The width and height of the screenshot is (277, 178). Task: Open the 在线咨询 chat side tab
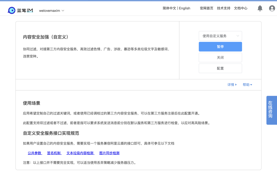point(271,110)
